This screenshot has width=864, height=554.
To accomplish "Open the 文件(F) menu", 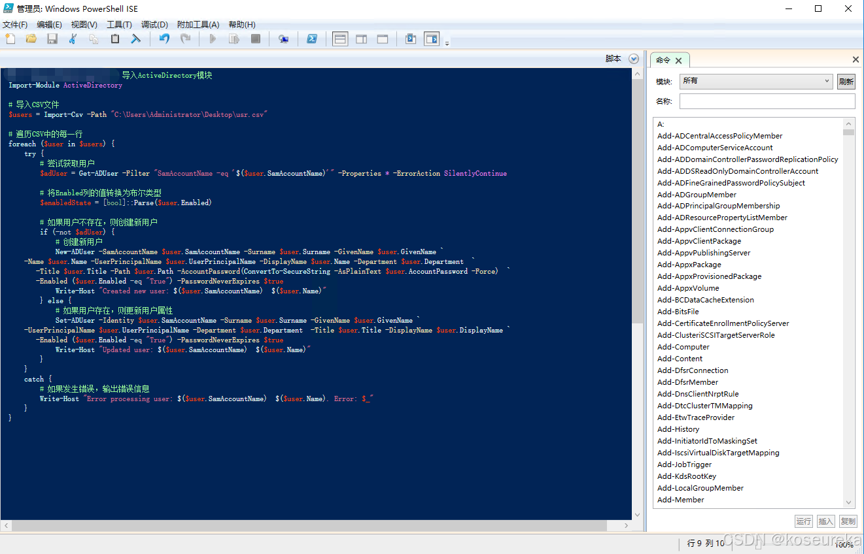I will click(15, 24).
